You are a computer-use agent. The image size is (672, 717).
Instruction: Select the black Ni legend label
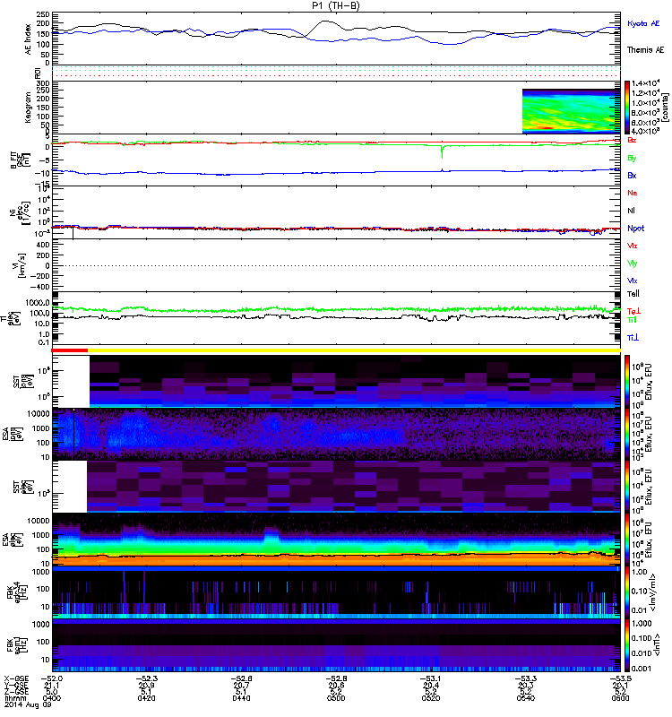[632, 211]
